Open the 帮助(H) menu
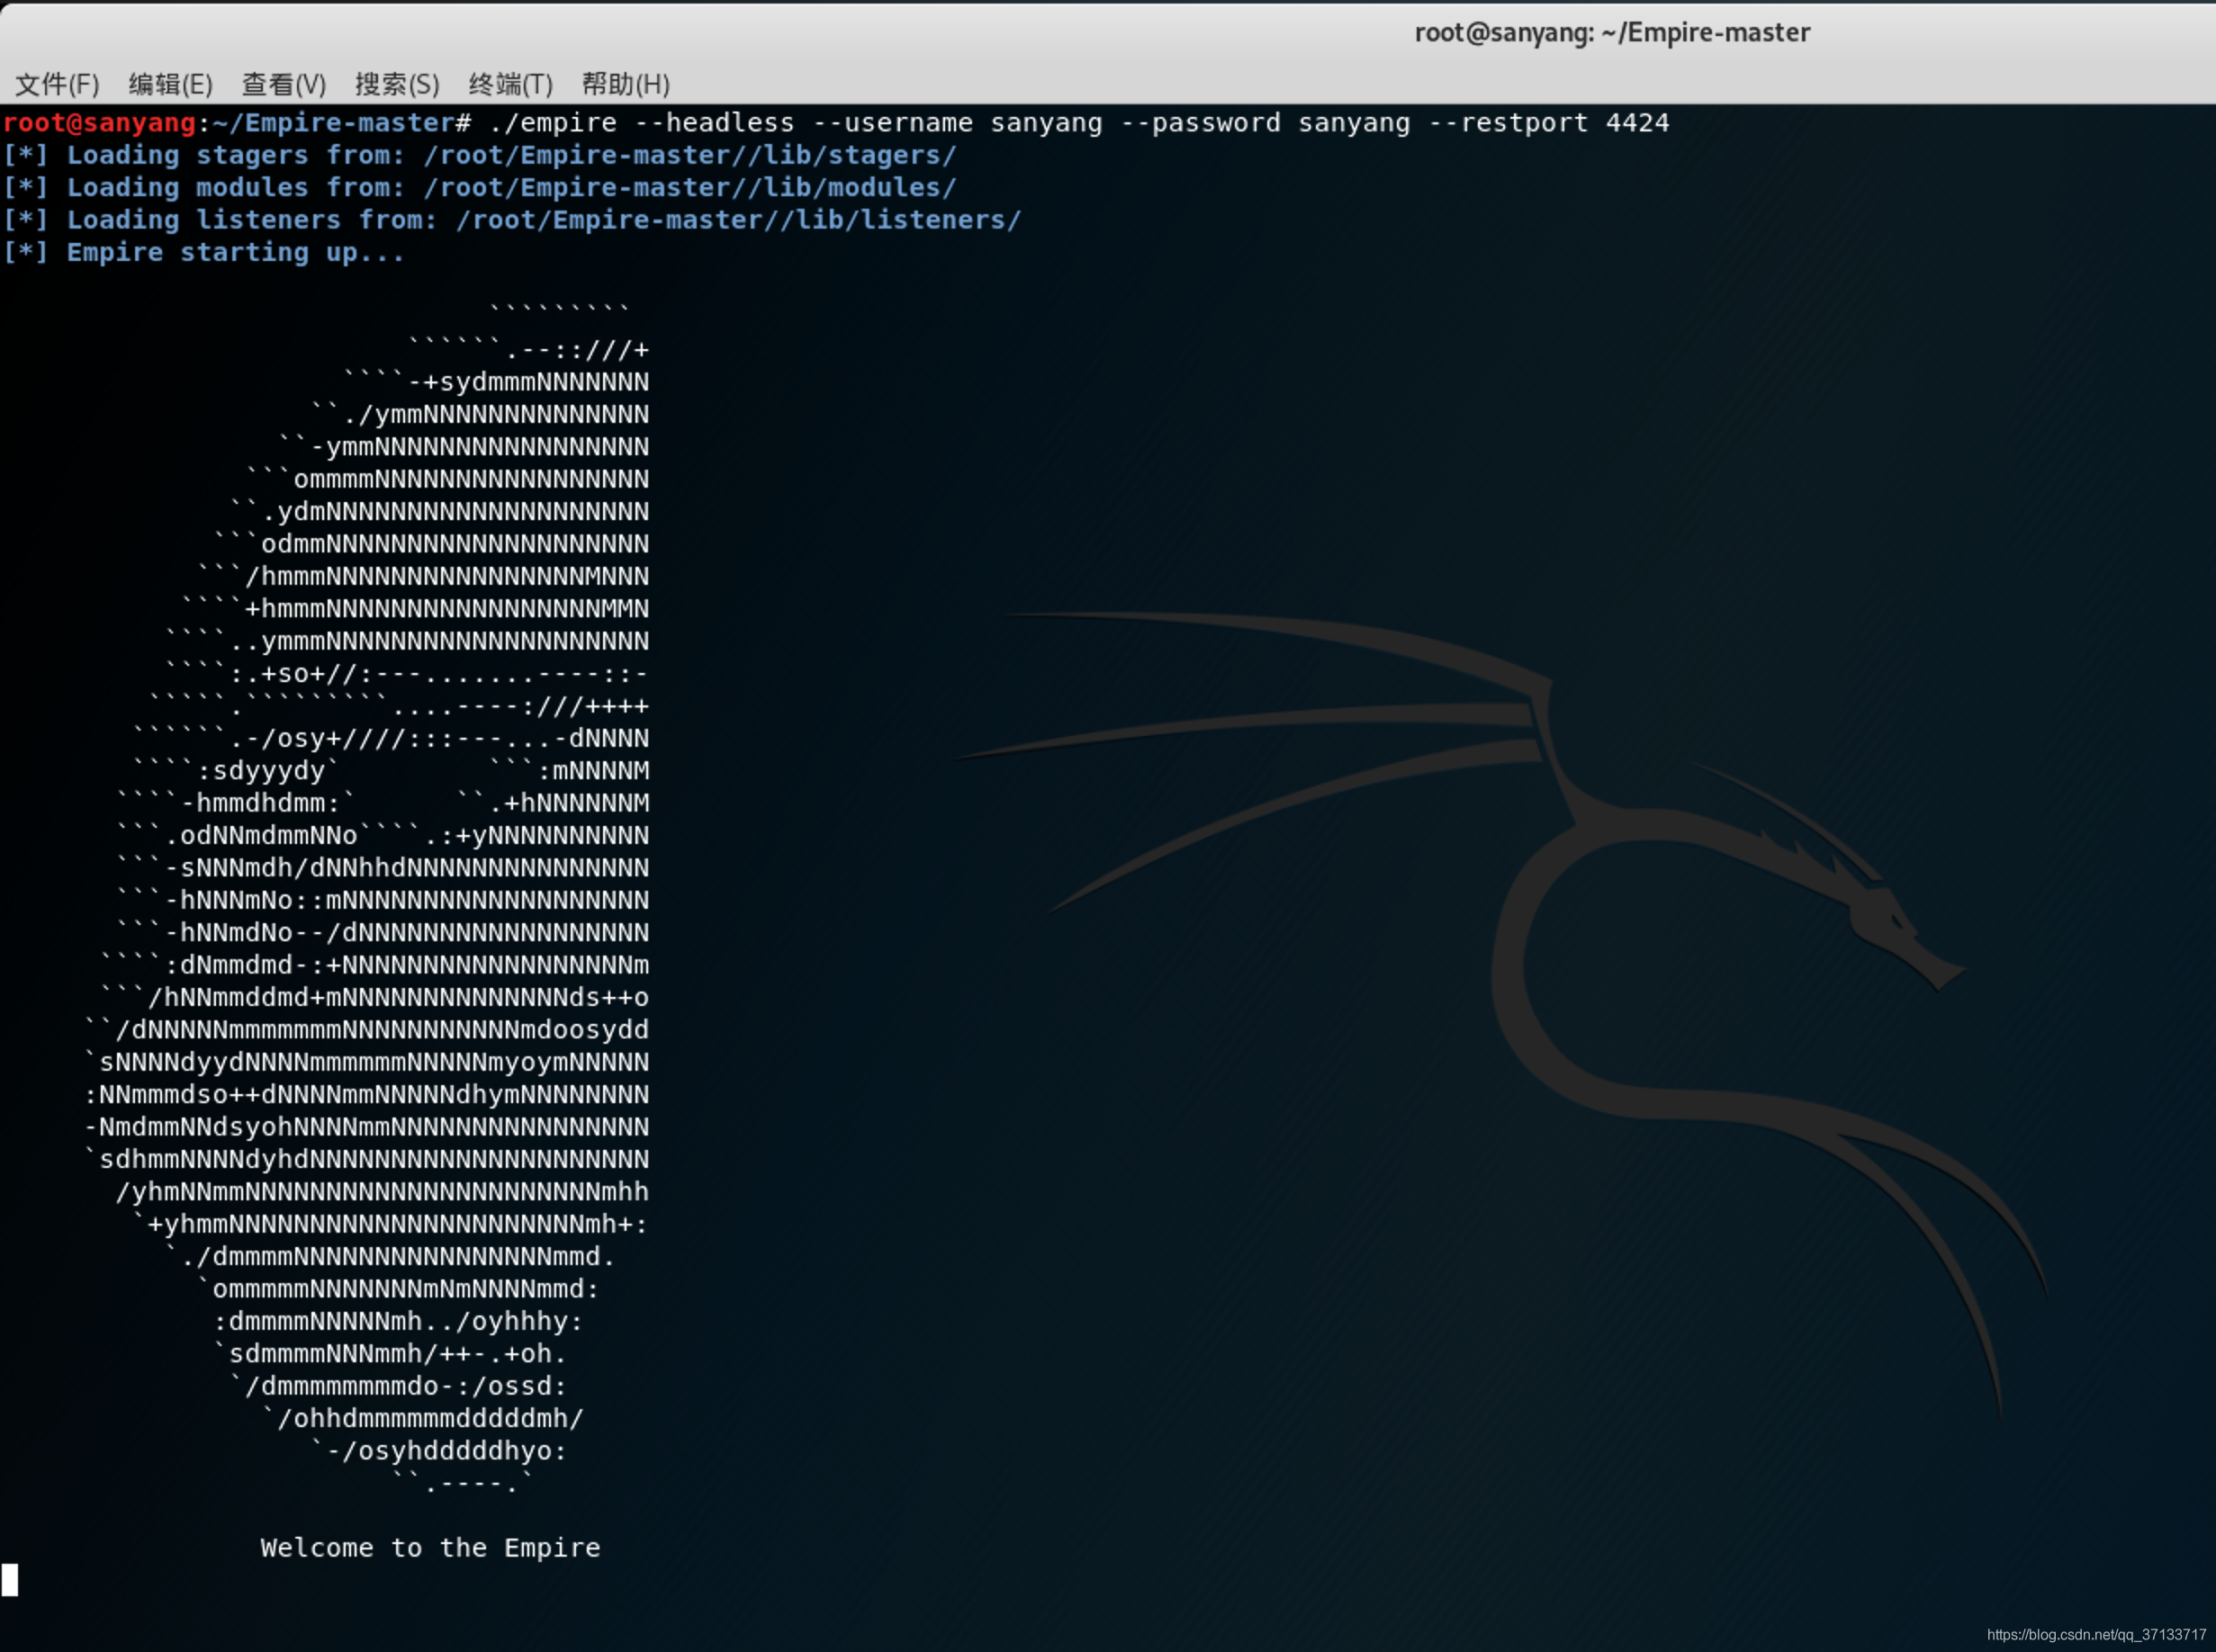The height and width of the screenshot is (1652, 2216). (626, 84)
